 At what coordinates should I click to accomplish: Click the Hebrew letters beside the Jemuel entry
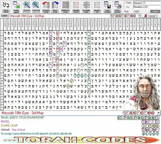(151, 130)
